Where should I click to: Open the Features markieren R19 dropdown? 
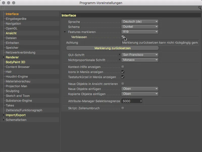(140, 32)
